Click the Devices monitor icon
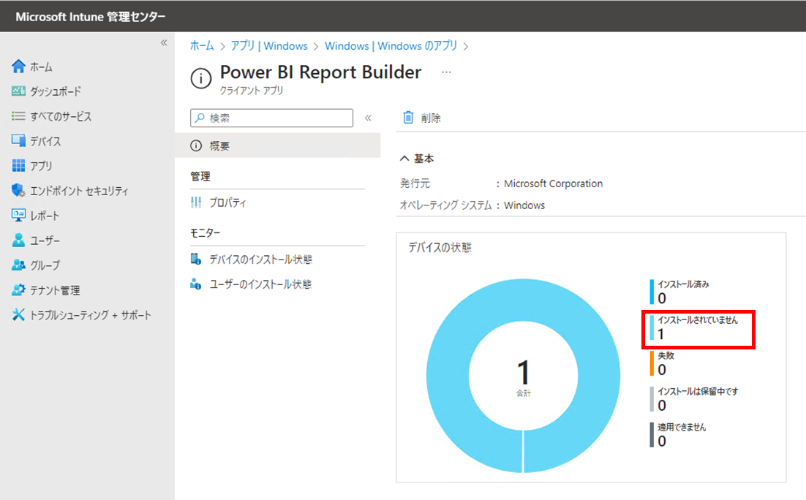This screenshot has width=806, height=500. click(18, 141)
